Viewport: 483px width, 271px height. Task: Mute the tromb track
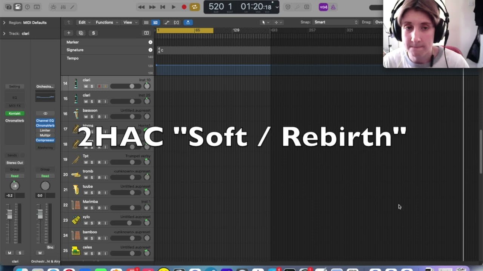coord(86,178)
